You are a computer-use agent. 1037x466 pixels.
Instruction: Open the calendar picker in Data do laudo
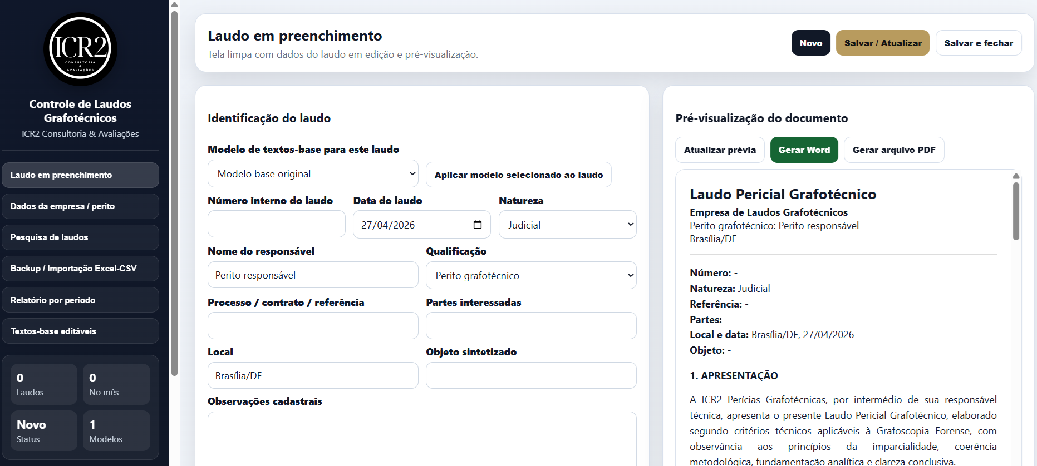(x=477, y=225)
